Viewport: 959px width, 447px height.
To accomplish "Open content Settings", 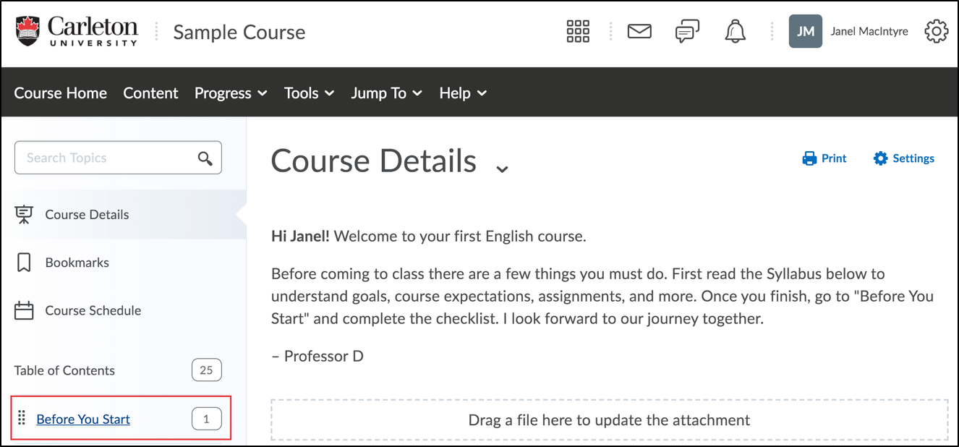I will pos(904,158).
